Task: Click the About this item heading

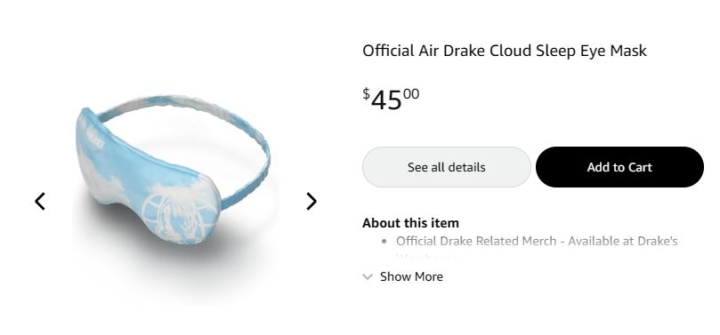Action: (x=410, y=223)
